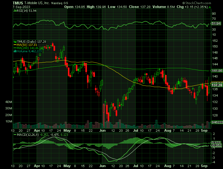
Task: Click the -0.352 MACD value tag on axis
Action: click(217, 145)
